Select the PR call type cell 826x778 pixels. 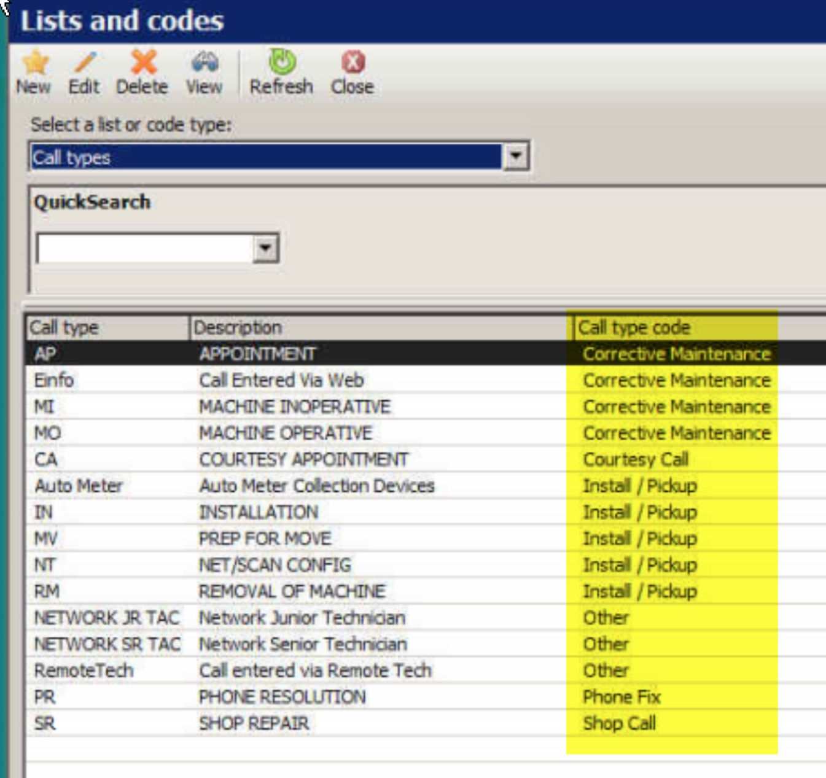pyautogui.click(x=45, y=698)
